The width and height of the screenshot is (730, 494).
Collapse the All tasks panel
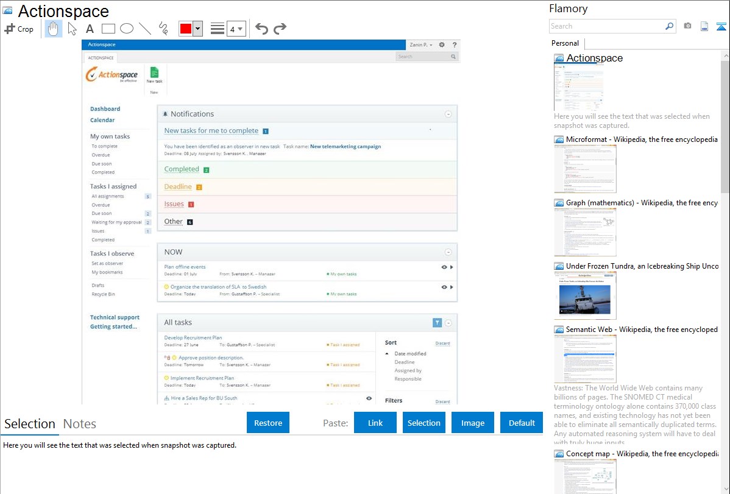click(448, 323)
